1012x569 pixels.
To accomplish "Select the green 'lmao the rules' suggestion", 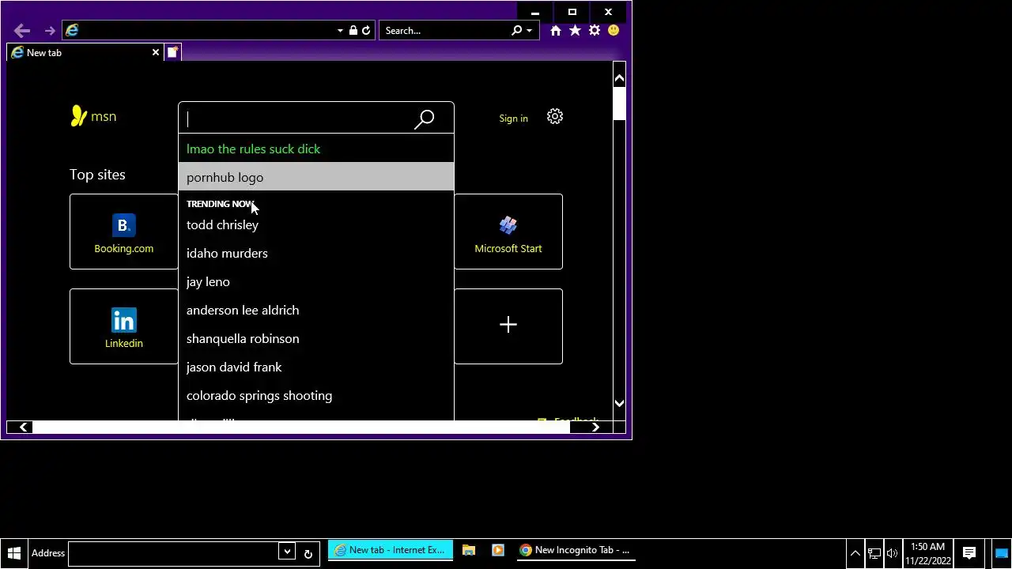I will [316, 149].
